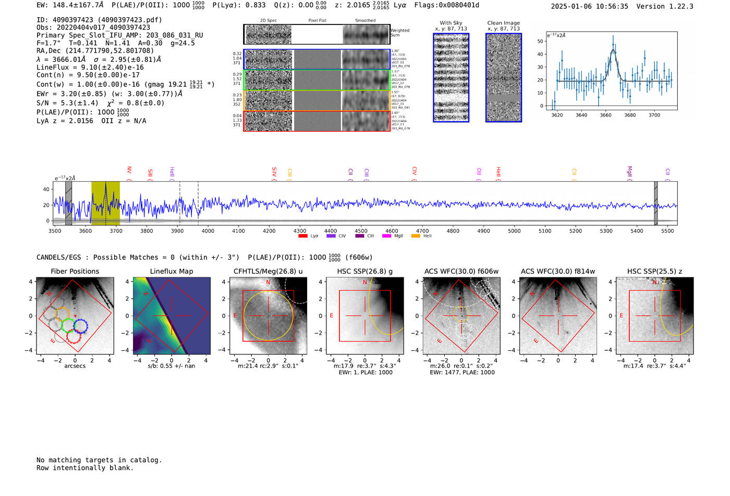This screenshot has width=730, height=496.
Task: Open the Lineflux Map thumbnail
Action: pyautogui.click(x=172, y=316)
